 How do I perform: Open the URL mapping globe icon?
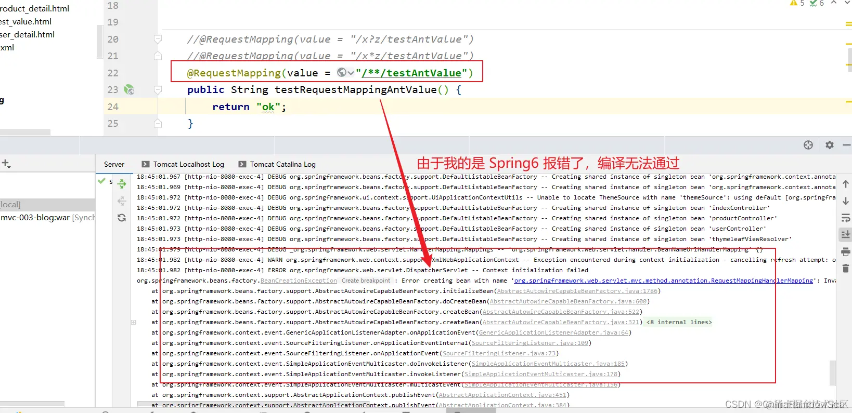point(342,73)
